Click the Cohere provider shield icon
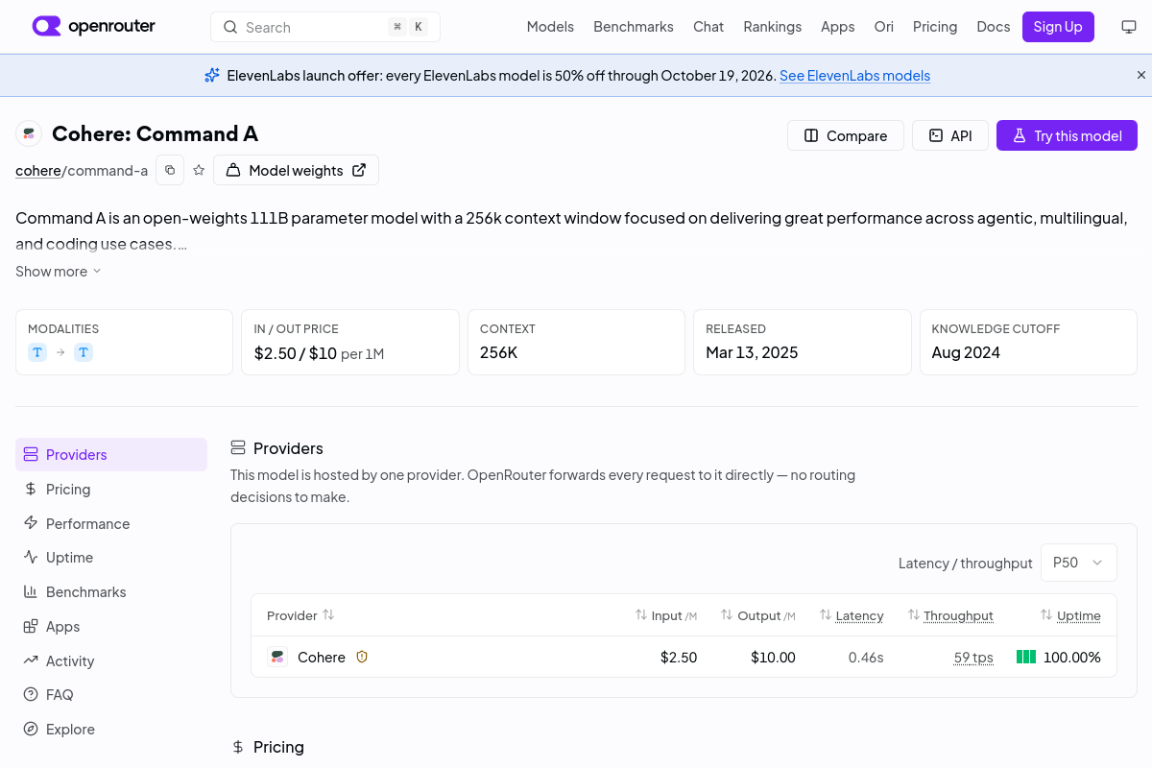The height and width of the screenshot is (768, 1152). pos(362,657)
